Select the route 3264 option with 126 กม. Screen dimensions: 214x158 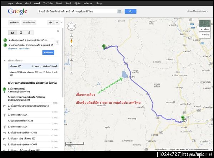(34, 74)
